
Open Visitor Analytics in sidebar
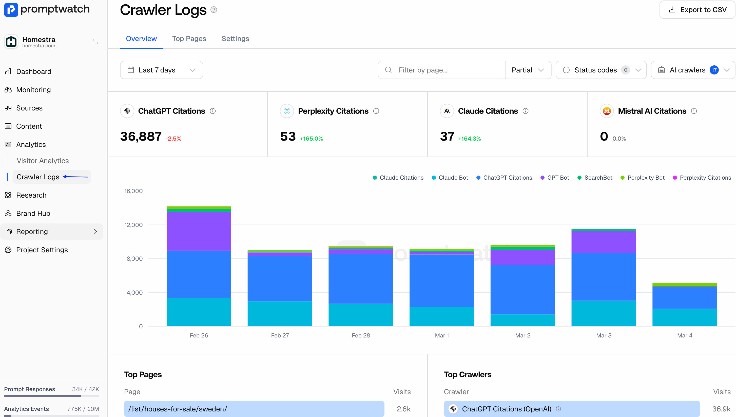pos(43,161)
